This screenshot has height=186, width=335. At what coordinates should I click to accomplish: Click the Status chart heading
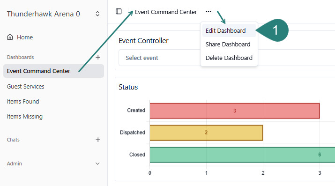128,87
